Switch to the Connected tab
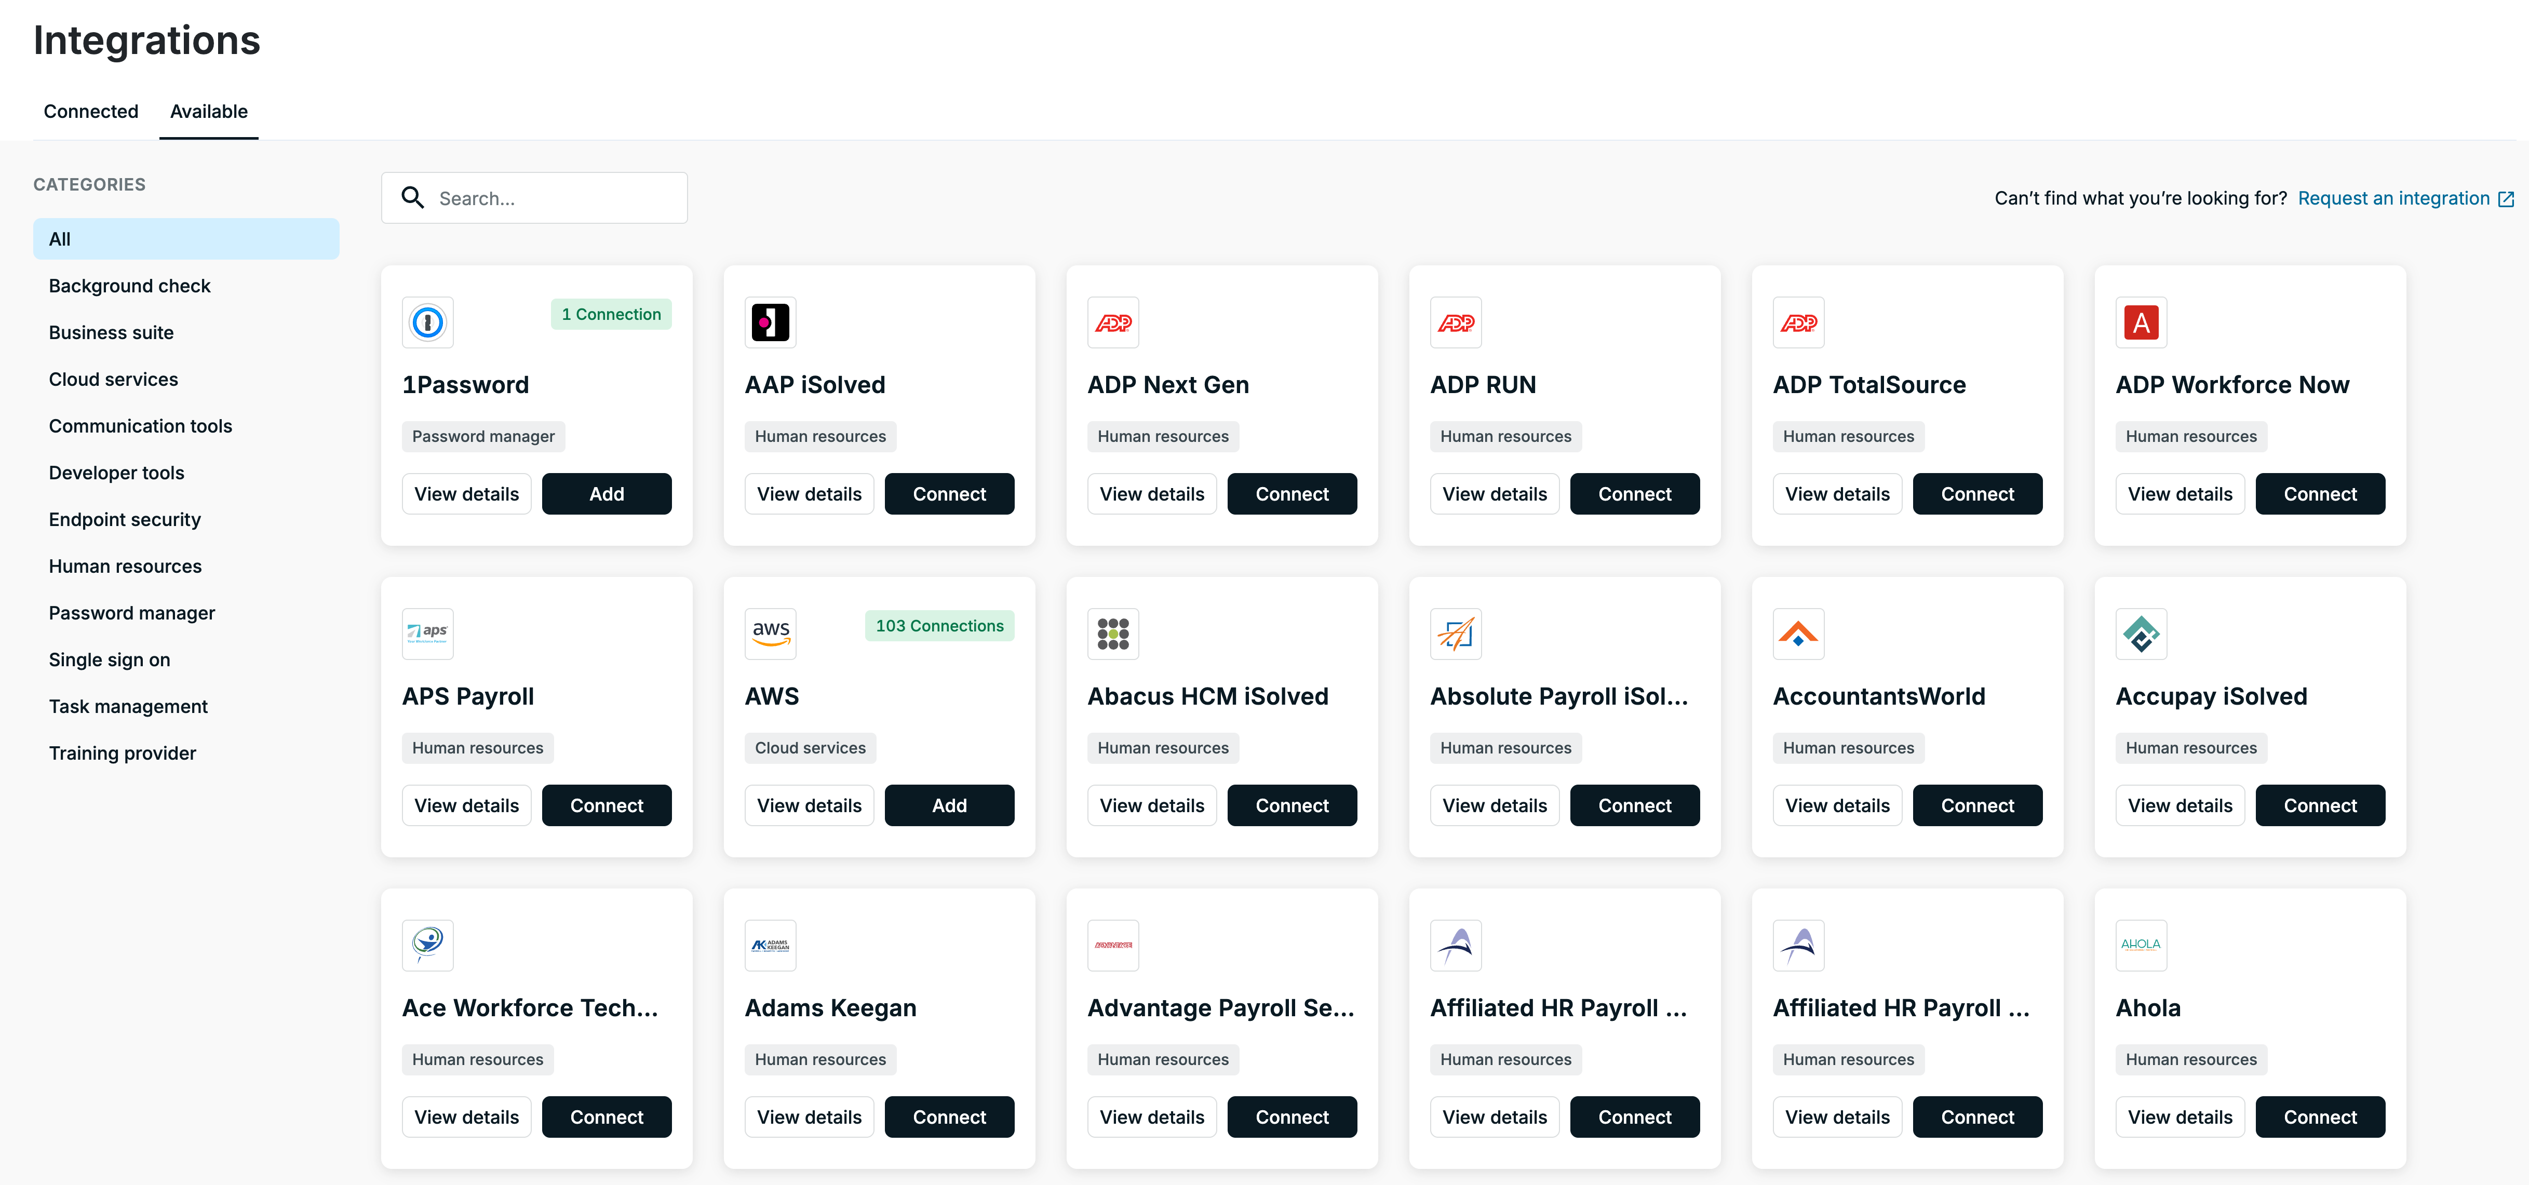This screenshot has height=1185, width=2529. pyautogui.click(x=91, y=111)
